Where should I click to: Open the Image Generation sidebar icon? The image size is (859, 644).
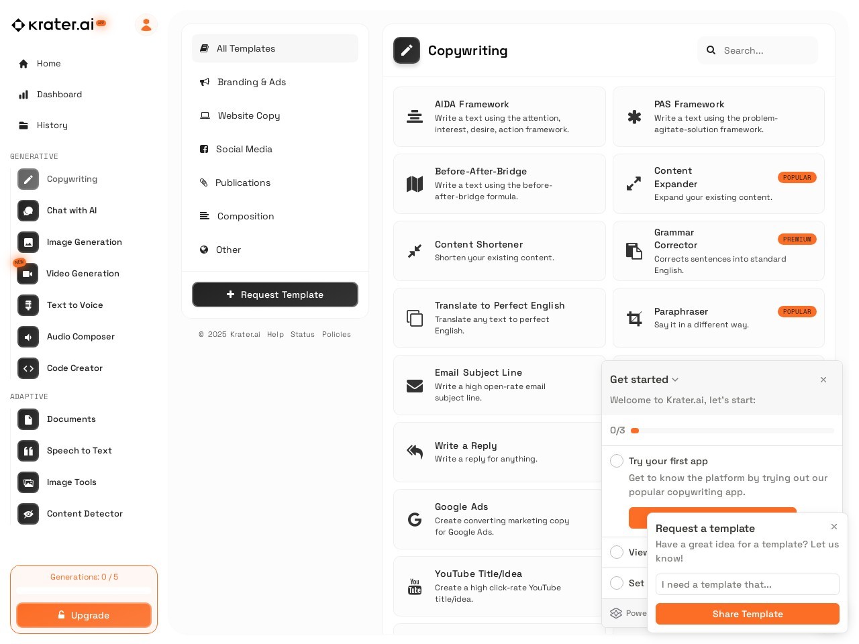(28, 242)
